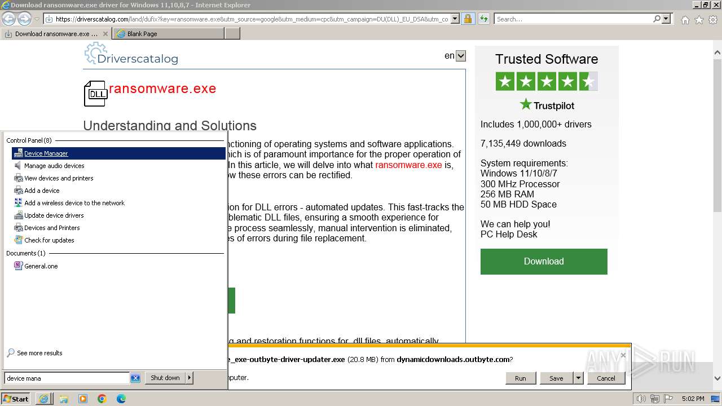The height and width of the screenshot is (406, 722).
Task: Click the Shut down button
Action: 165,378
